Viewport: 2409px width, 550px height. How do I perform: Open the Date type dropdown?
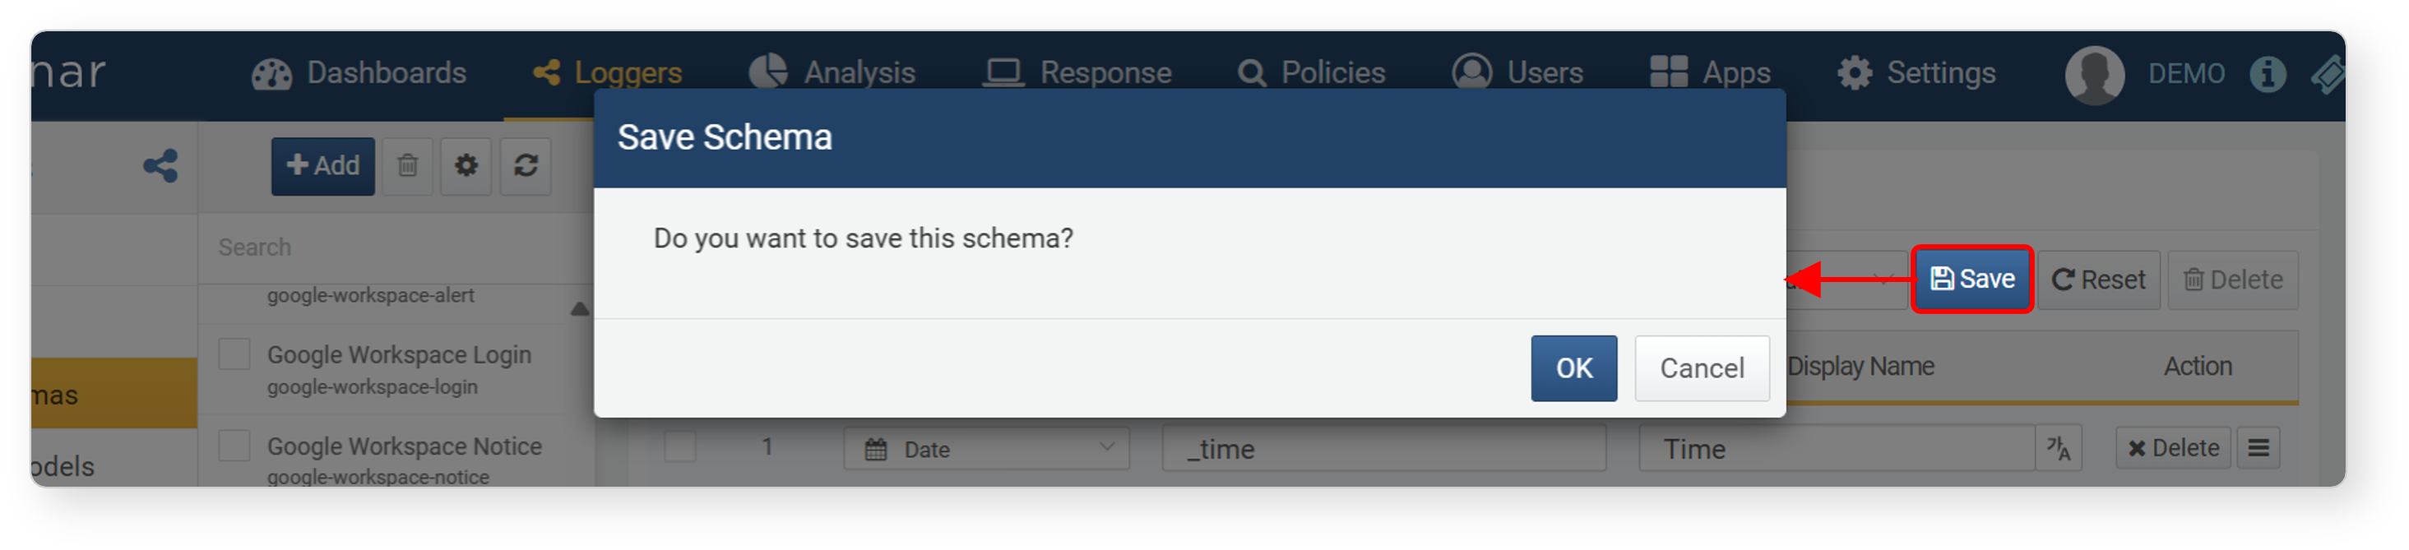tap(987, 450)
